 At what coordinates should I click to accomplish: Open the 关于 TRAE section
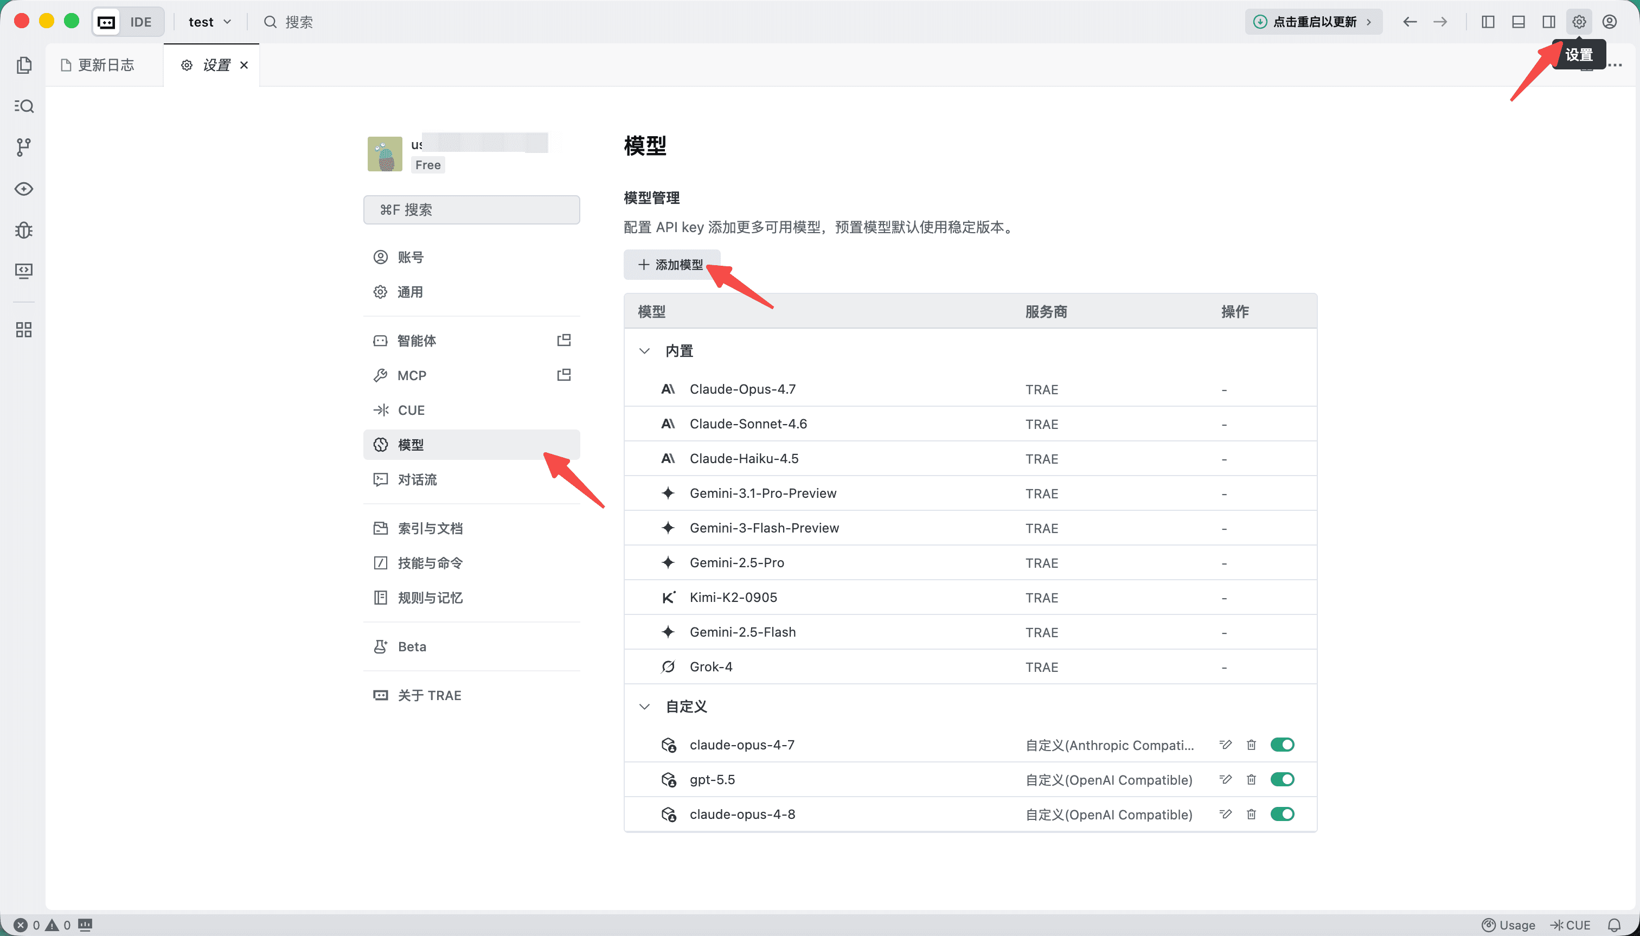pos(471,695)
